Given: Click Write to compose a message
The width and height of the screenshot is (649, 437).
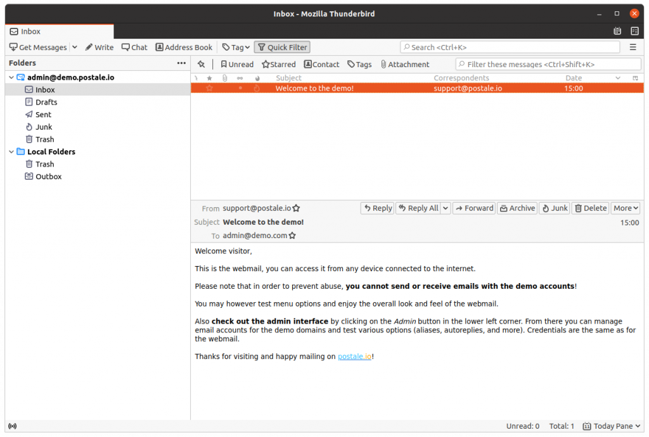Looking at the screenshot, I should point(100,47).
